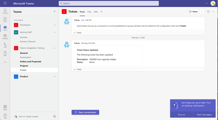Open the Calendar icon in sidebar

click(5, 36)
